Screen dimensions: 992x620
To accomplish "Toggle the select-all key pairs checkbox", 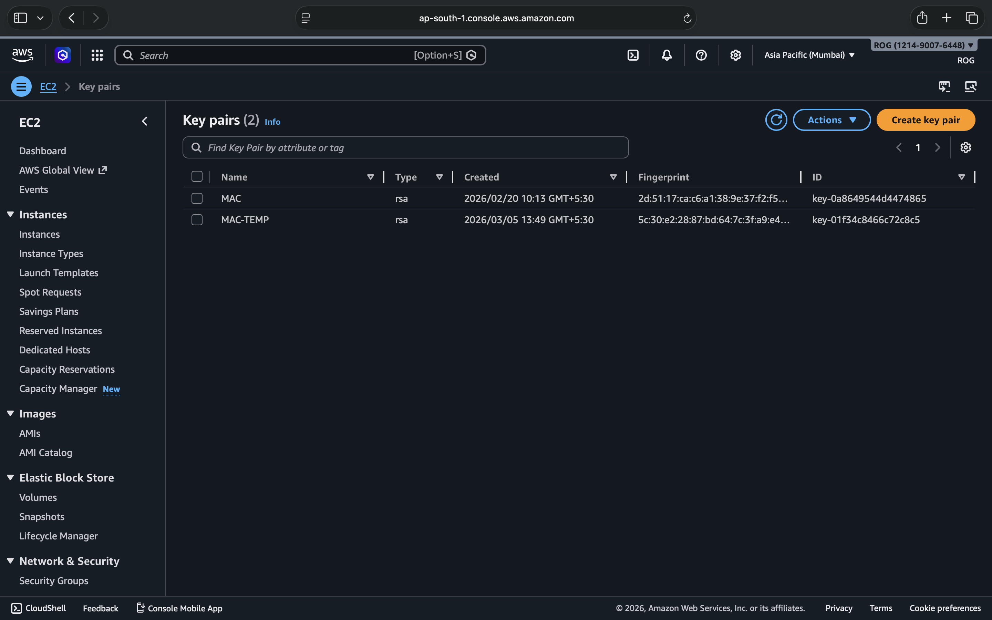I will [x=197, y=177].
